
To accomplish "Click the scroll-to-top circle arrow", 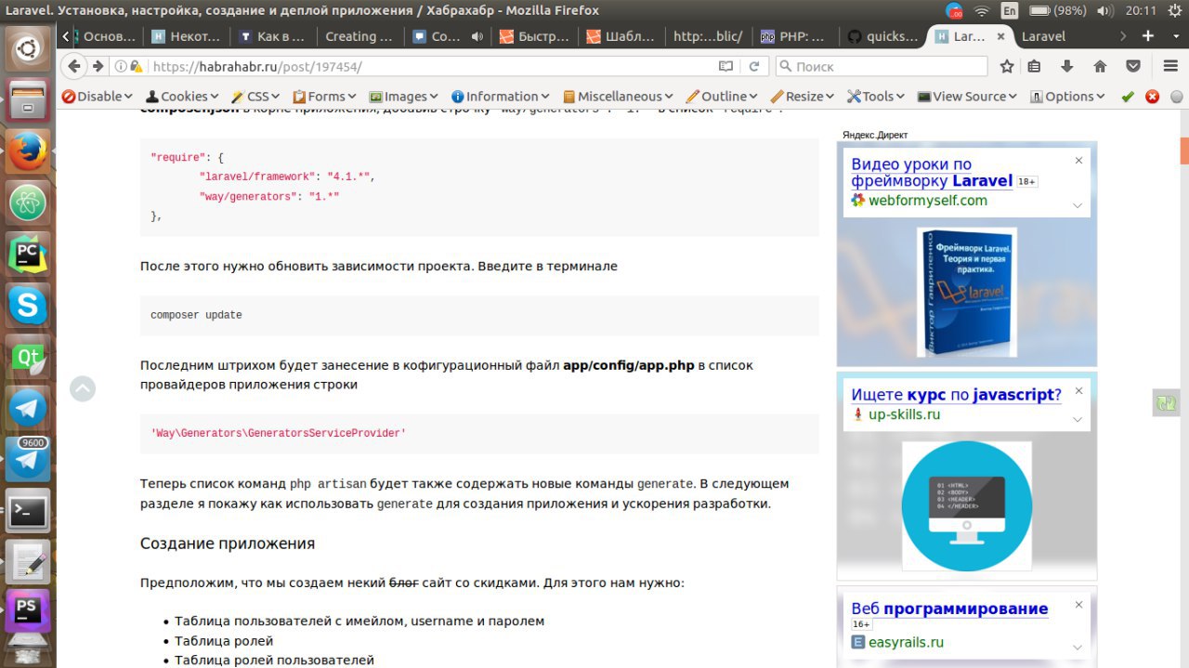I will tap(83, 388).
